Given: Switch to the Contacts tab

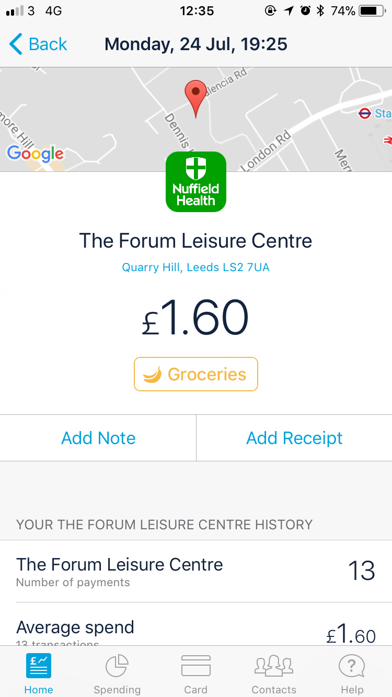Looking at the screenshot, I should [x=274, y=674].
